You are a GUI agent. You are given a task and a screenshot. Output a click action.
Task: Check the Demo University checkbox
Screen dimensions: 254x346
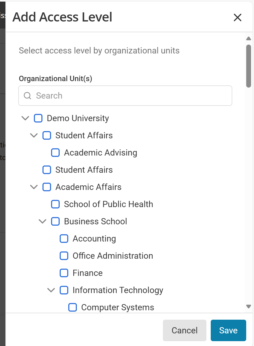click(x=38, y=118)
